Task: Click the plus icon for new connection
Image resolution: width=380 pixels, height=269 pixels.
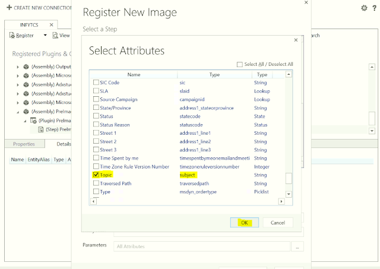Action: click(8, 7)
